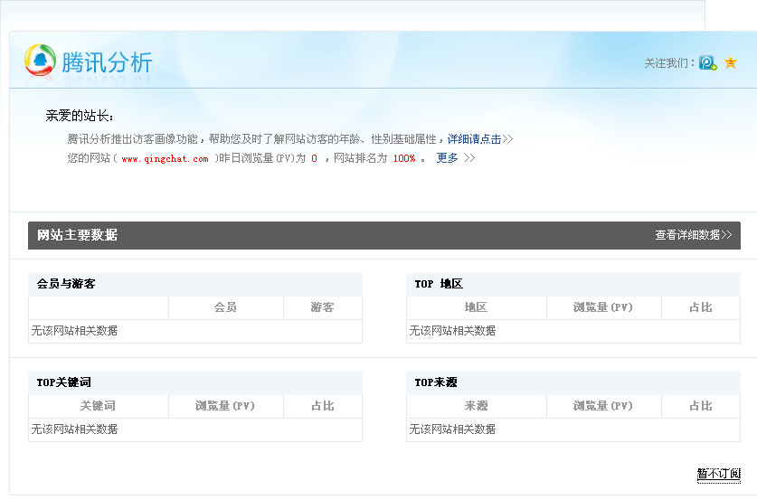Click 浏览量(PV) header in TOP 地区 table

click(603, 307)
